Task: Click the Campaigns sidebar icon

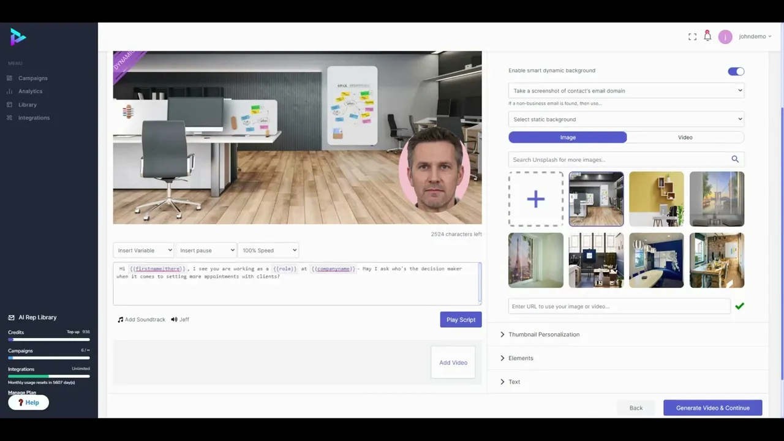Action: [x=10, y=78]
